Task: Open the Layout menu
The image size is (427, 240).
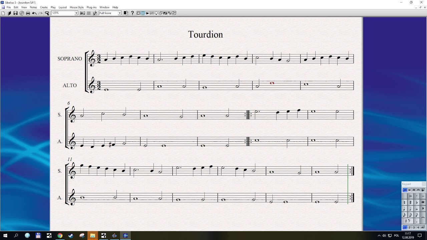Action: click(63, 7)
